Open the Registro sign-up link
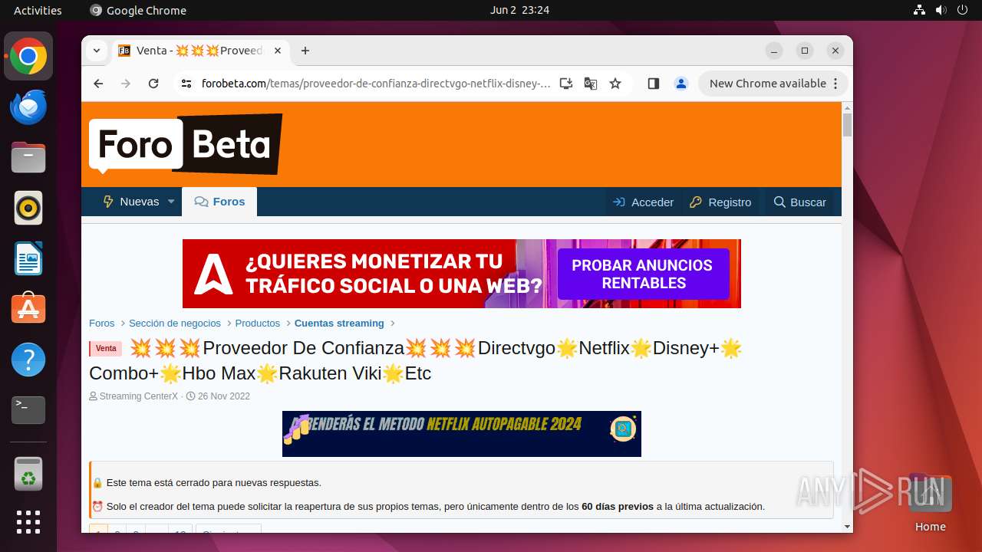Image resolution: width=982 pixels, height=552 pixels. coord(720,202)
